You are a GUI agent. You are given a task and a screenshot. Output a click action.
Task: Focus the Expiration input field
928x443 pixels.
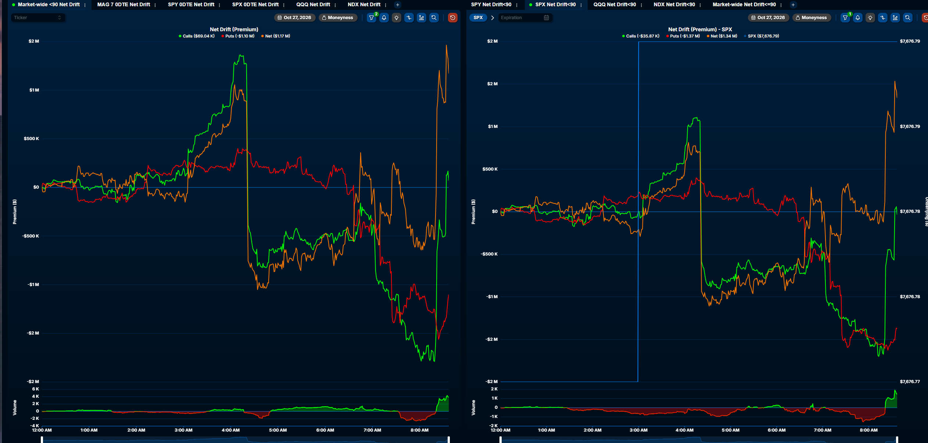point(525,18)
